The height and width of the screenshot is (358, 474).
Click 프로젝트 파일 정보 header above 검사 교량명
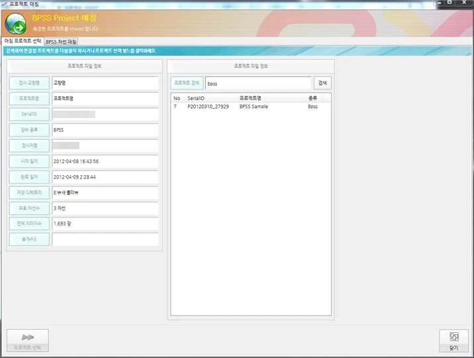pyautogui.click(x=84, y=66)
